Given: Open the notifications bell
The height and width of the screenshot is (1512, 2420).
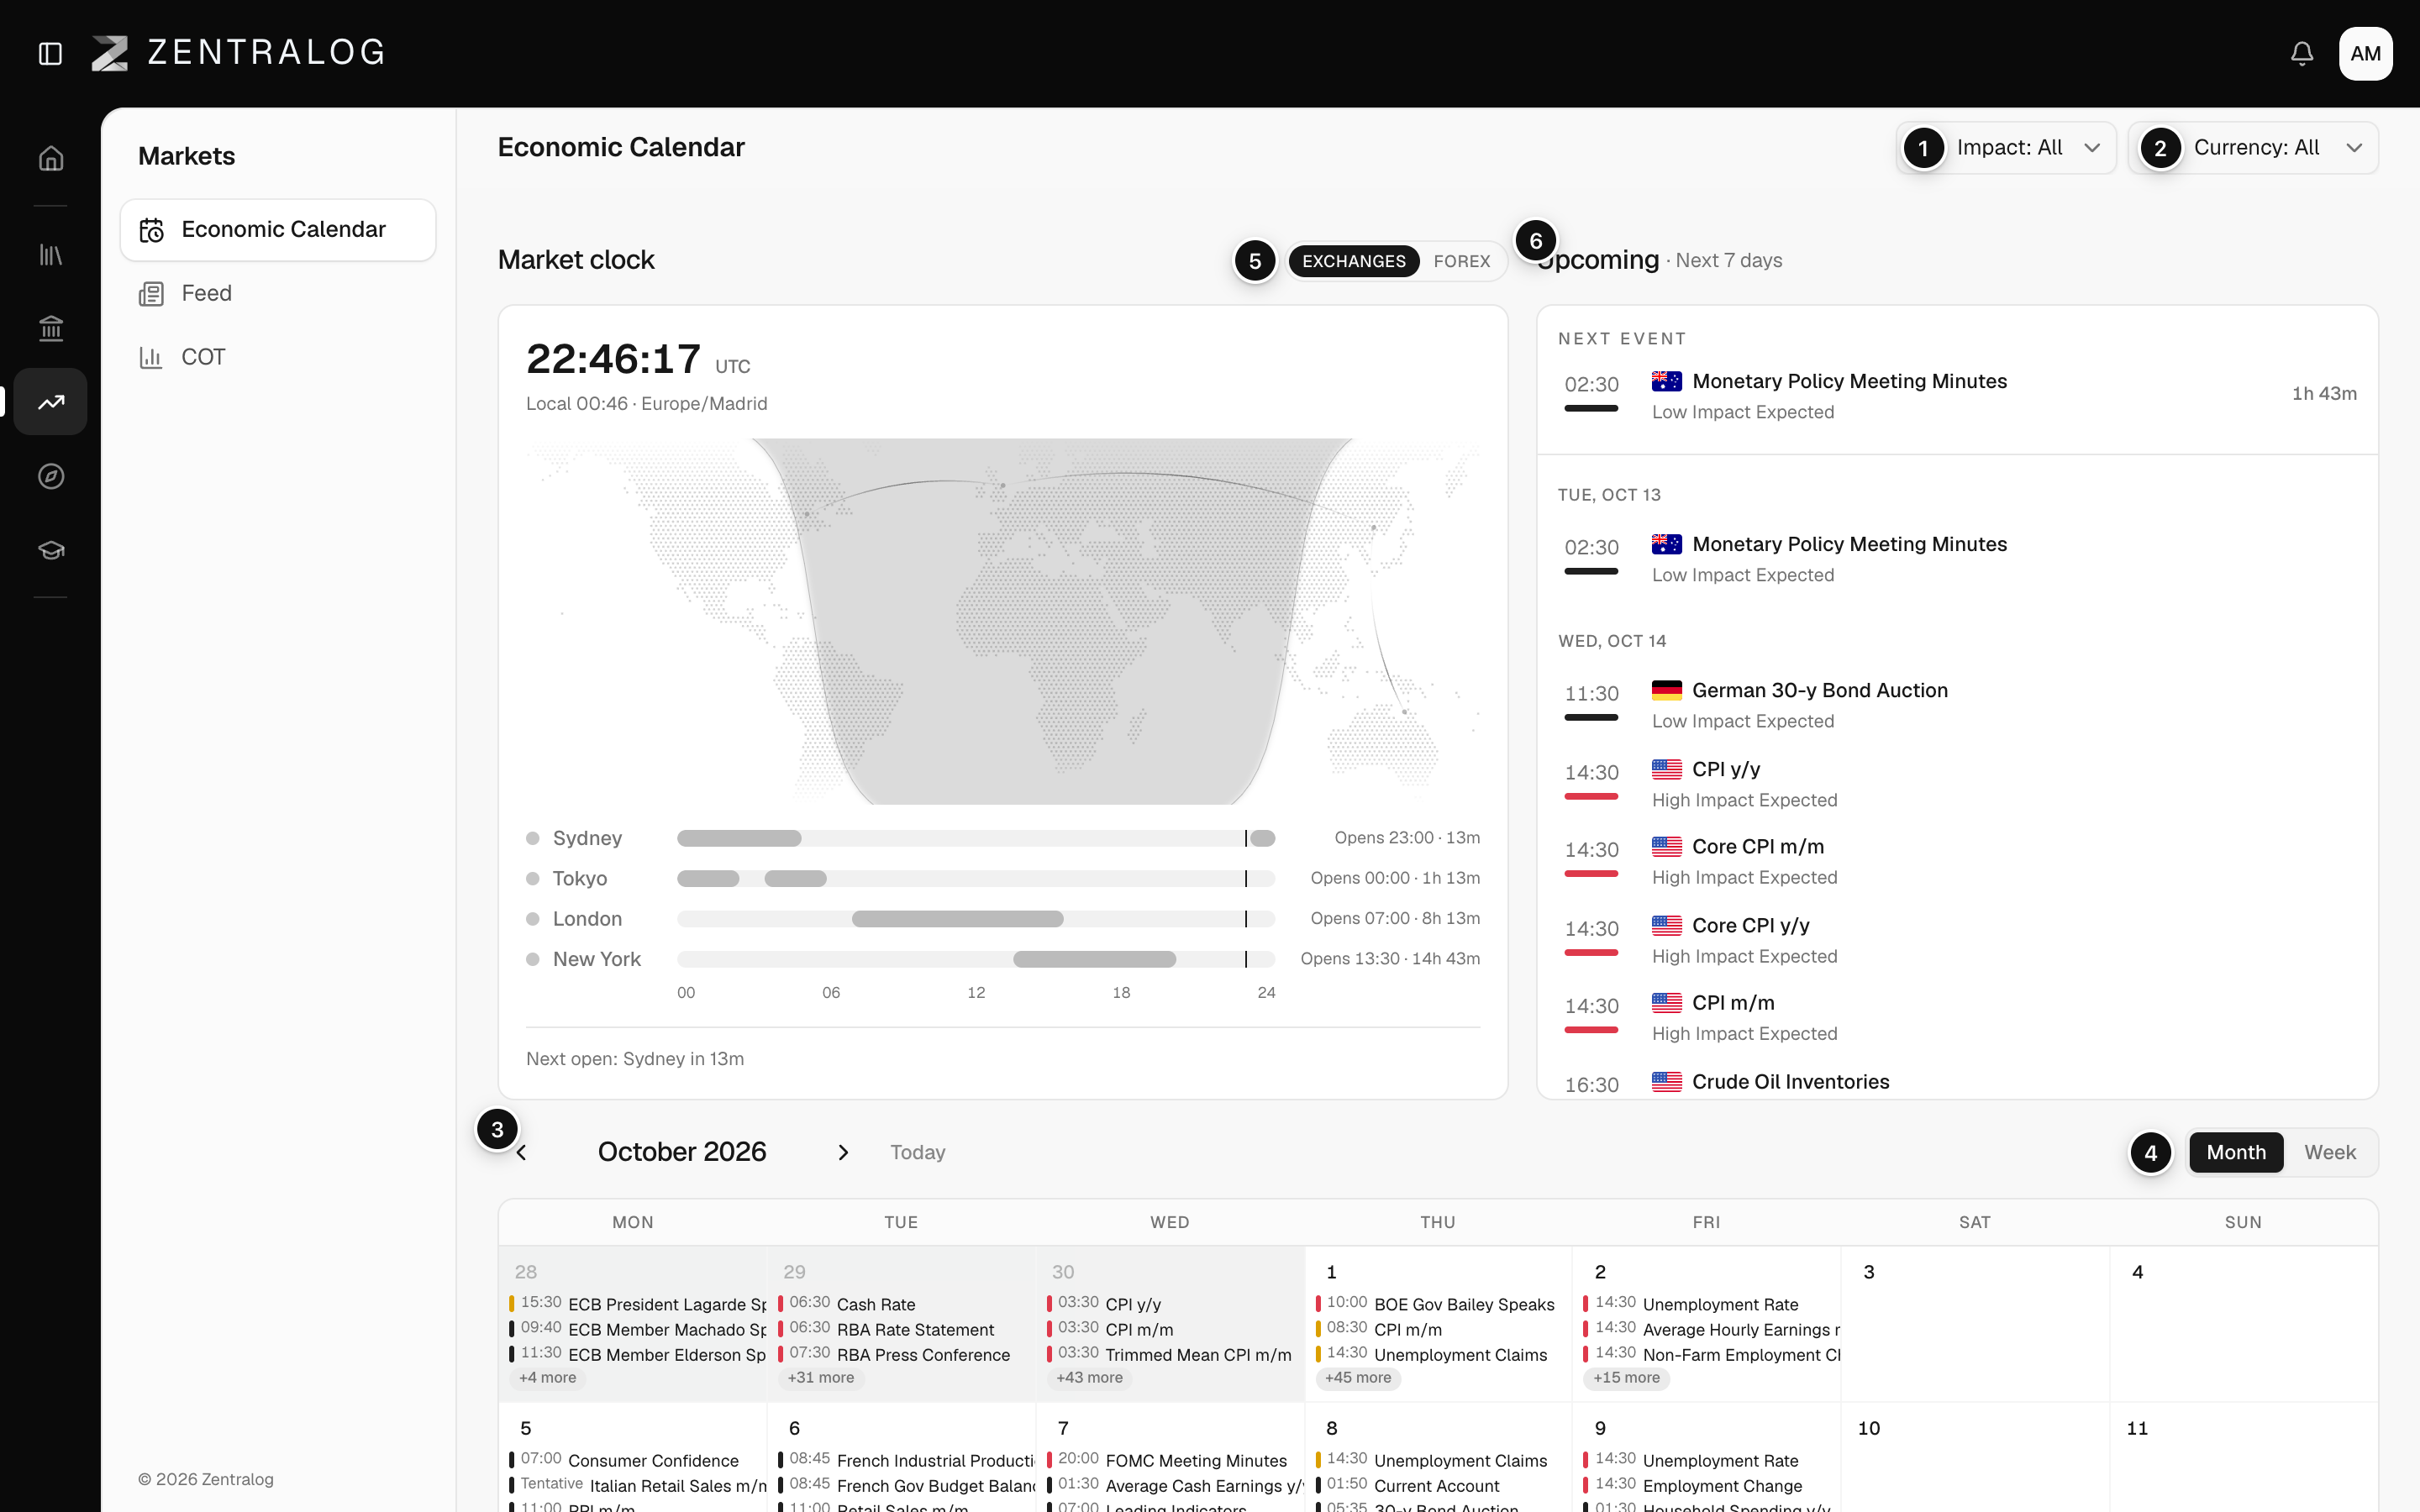Looking at the screenshot, I should 2302,53.
